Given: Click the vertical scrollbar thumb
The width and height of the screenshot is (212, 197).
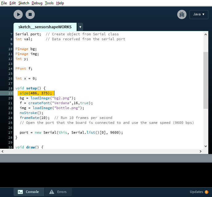Looking at the screenshot, I should click(206, 80).
